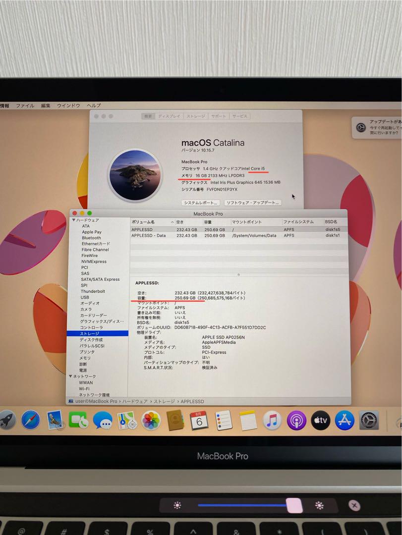The height and width of the screenshot is (535, 402).
Task: Open Messages app in the Dock
Action: (103, 420)
